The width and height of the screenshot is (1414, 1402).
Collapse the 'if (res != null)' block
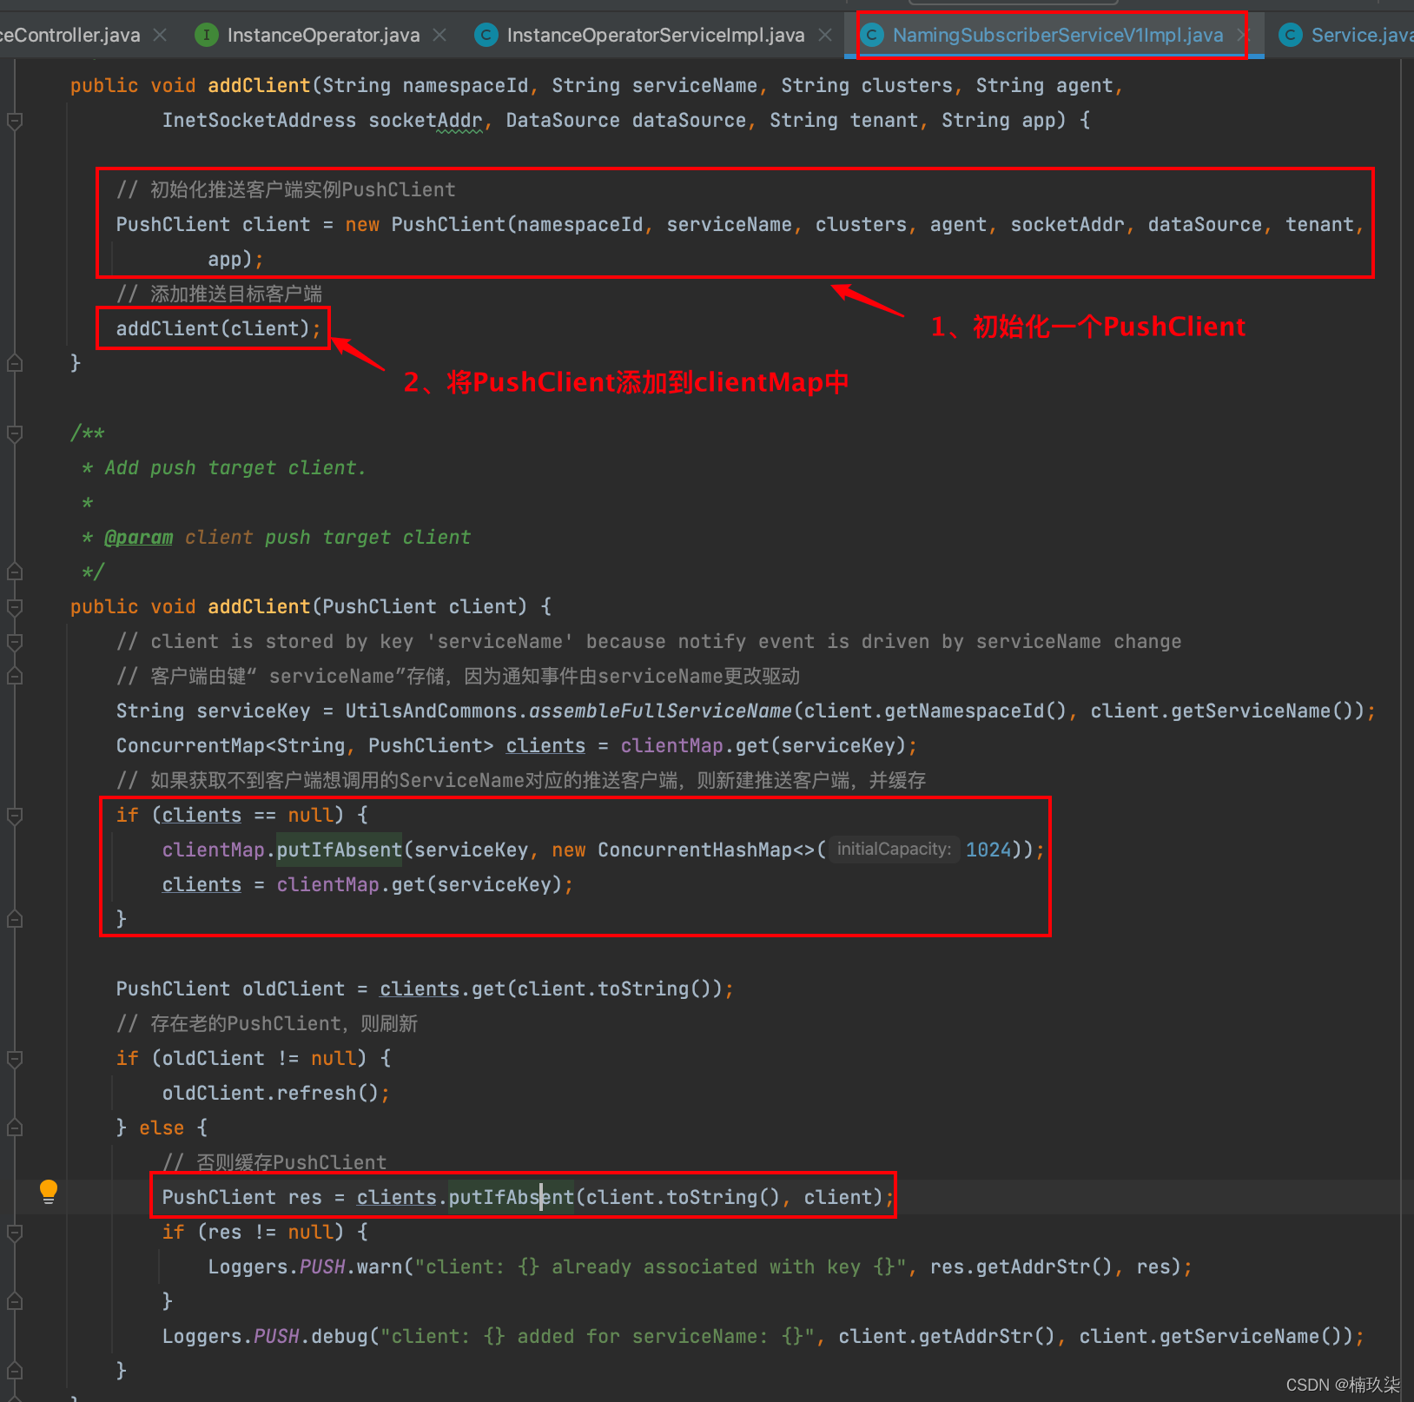pos(15,1232)
